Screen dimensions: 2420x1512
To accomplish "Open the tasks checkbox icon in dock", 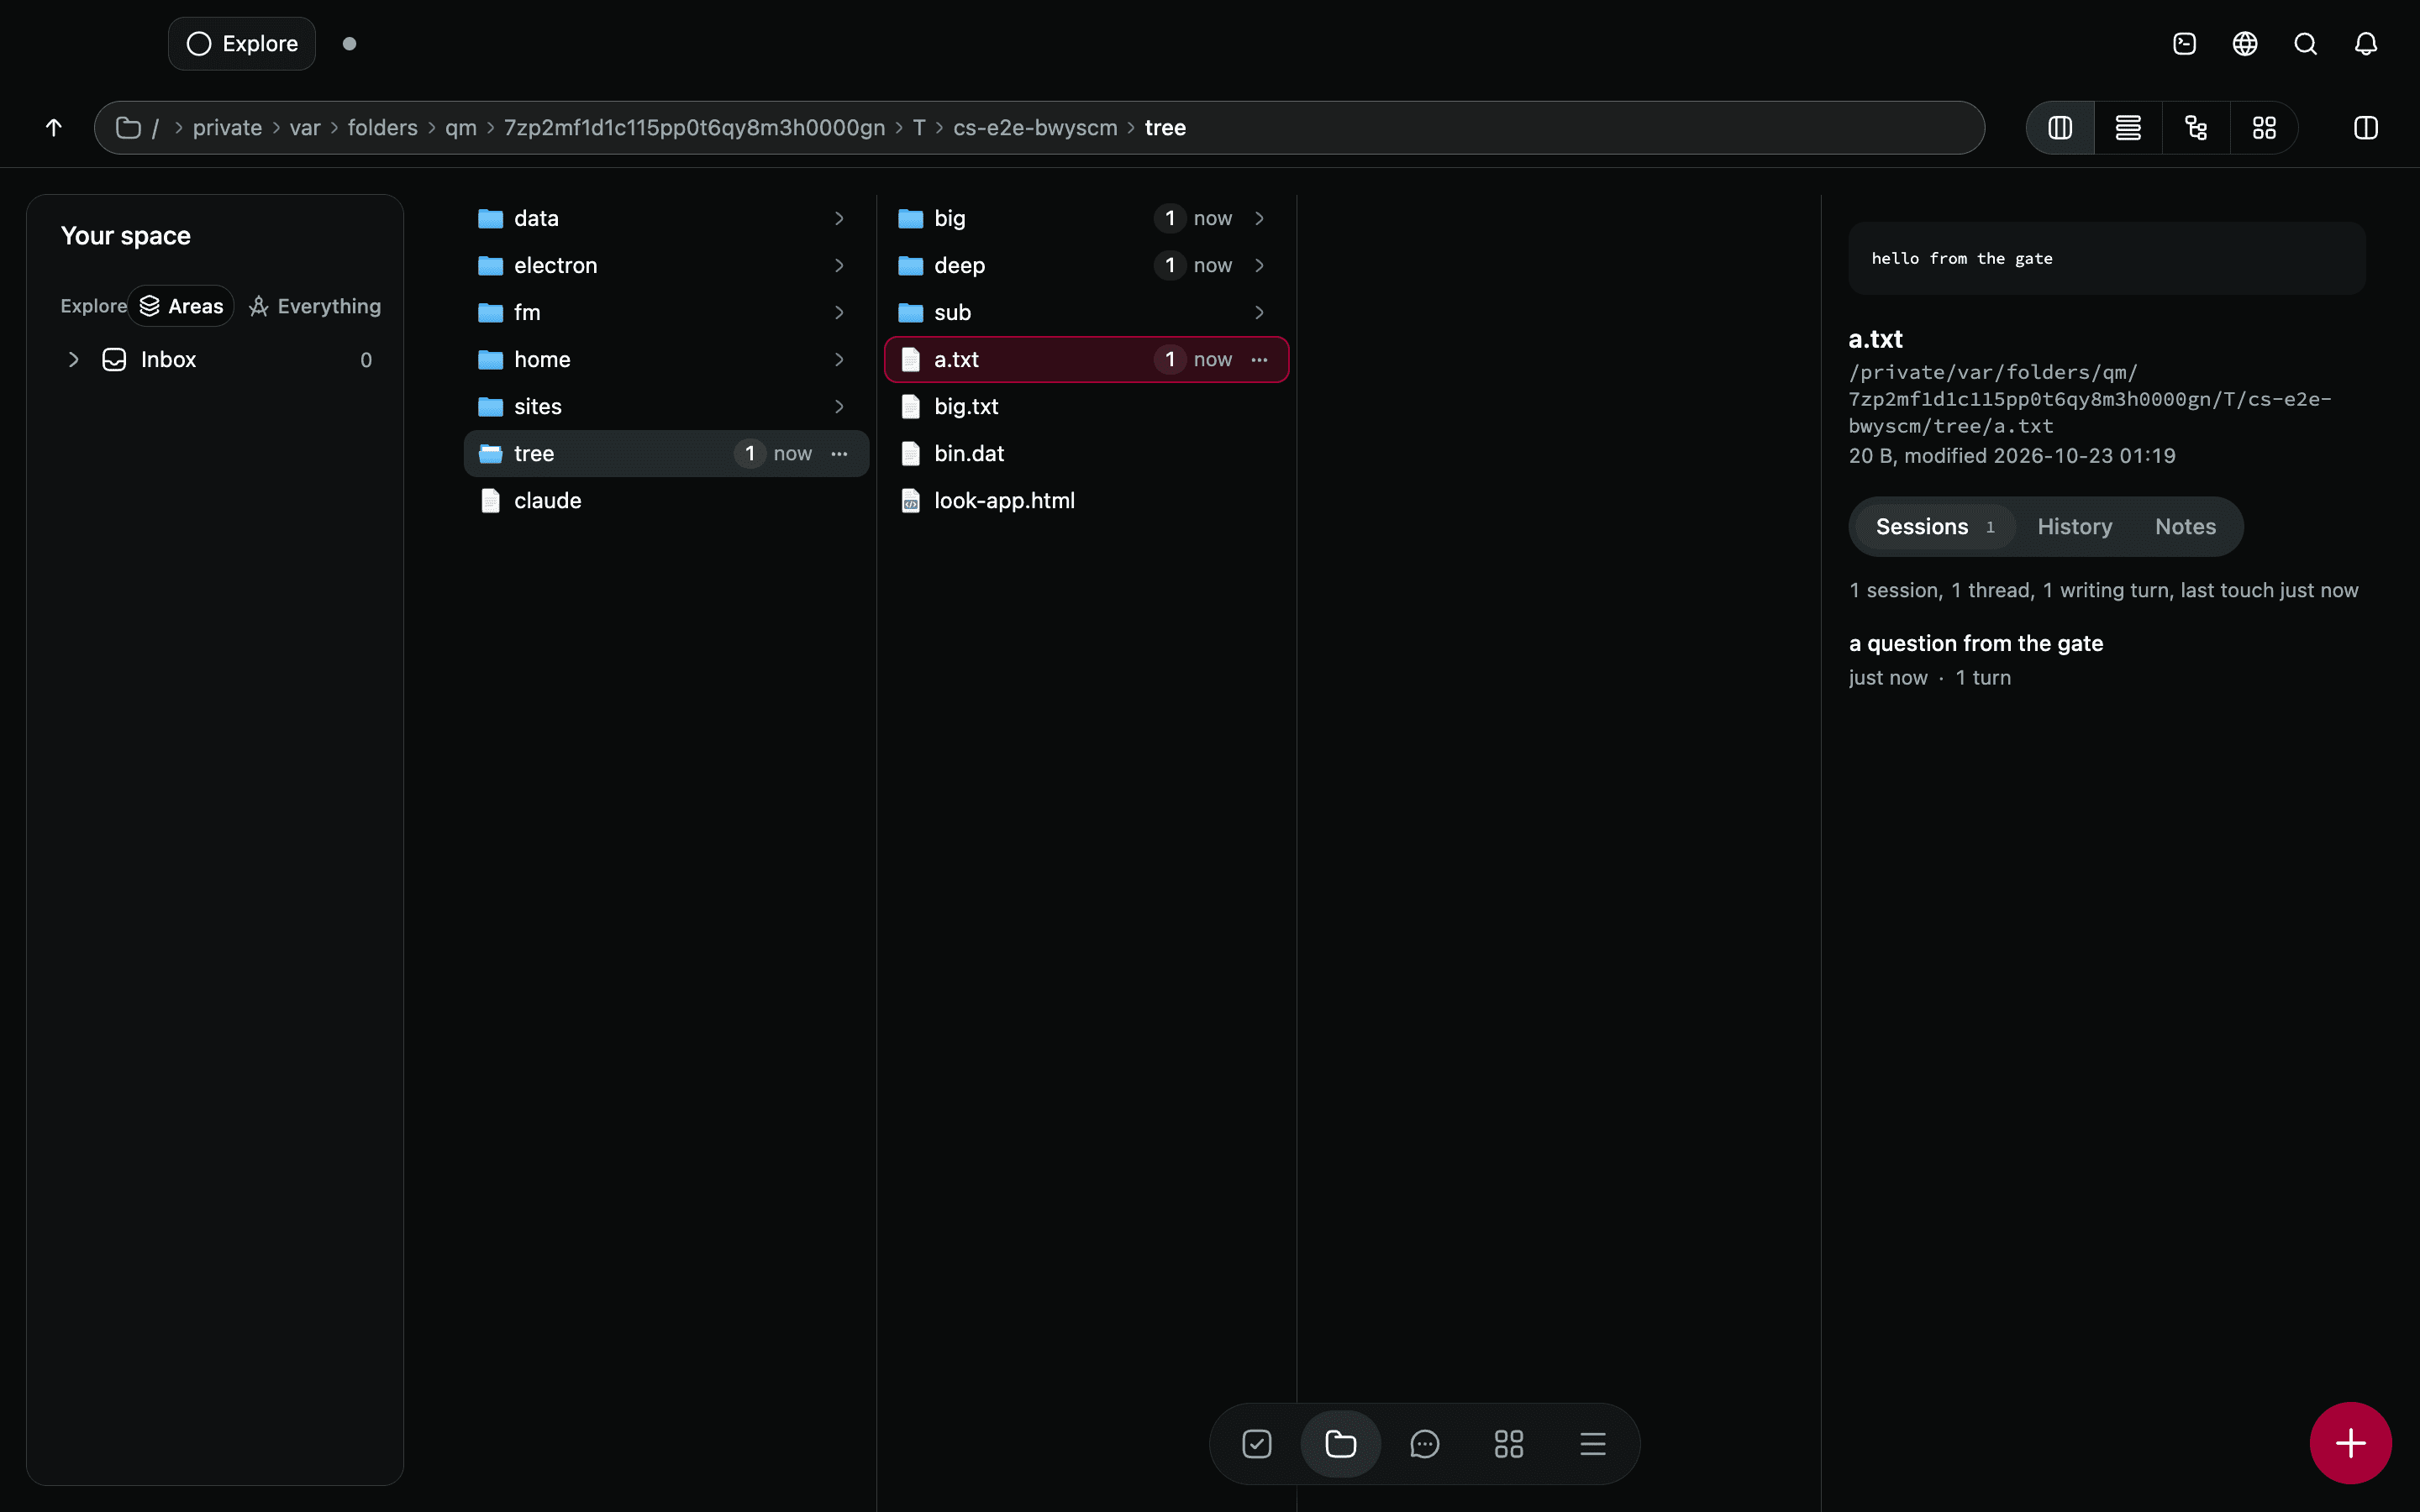I will (x=1257, y=1444).
